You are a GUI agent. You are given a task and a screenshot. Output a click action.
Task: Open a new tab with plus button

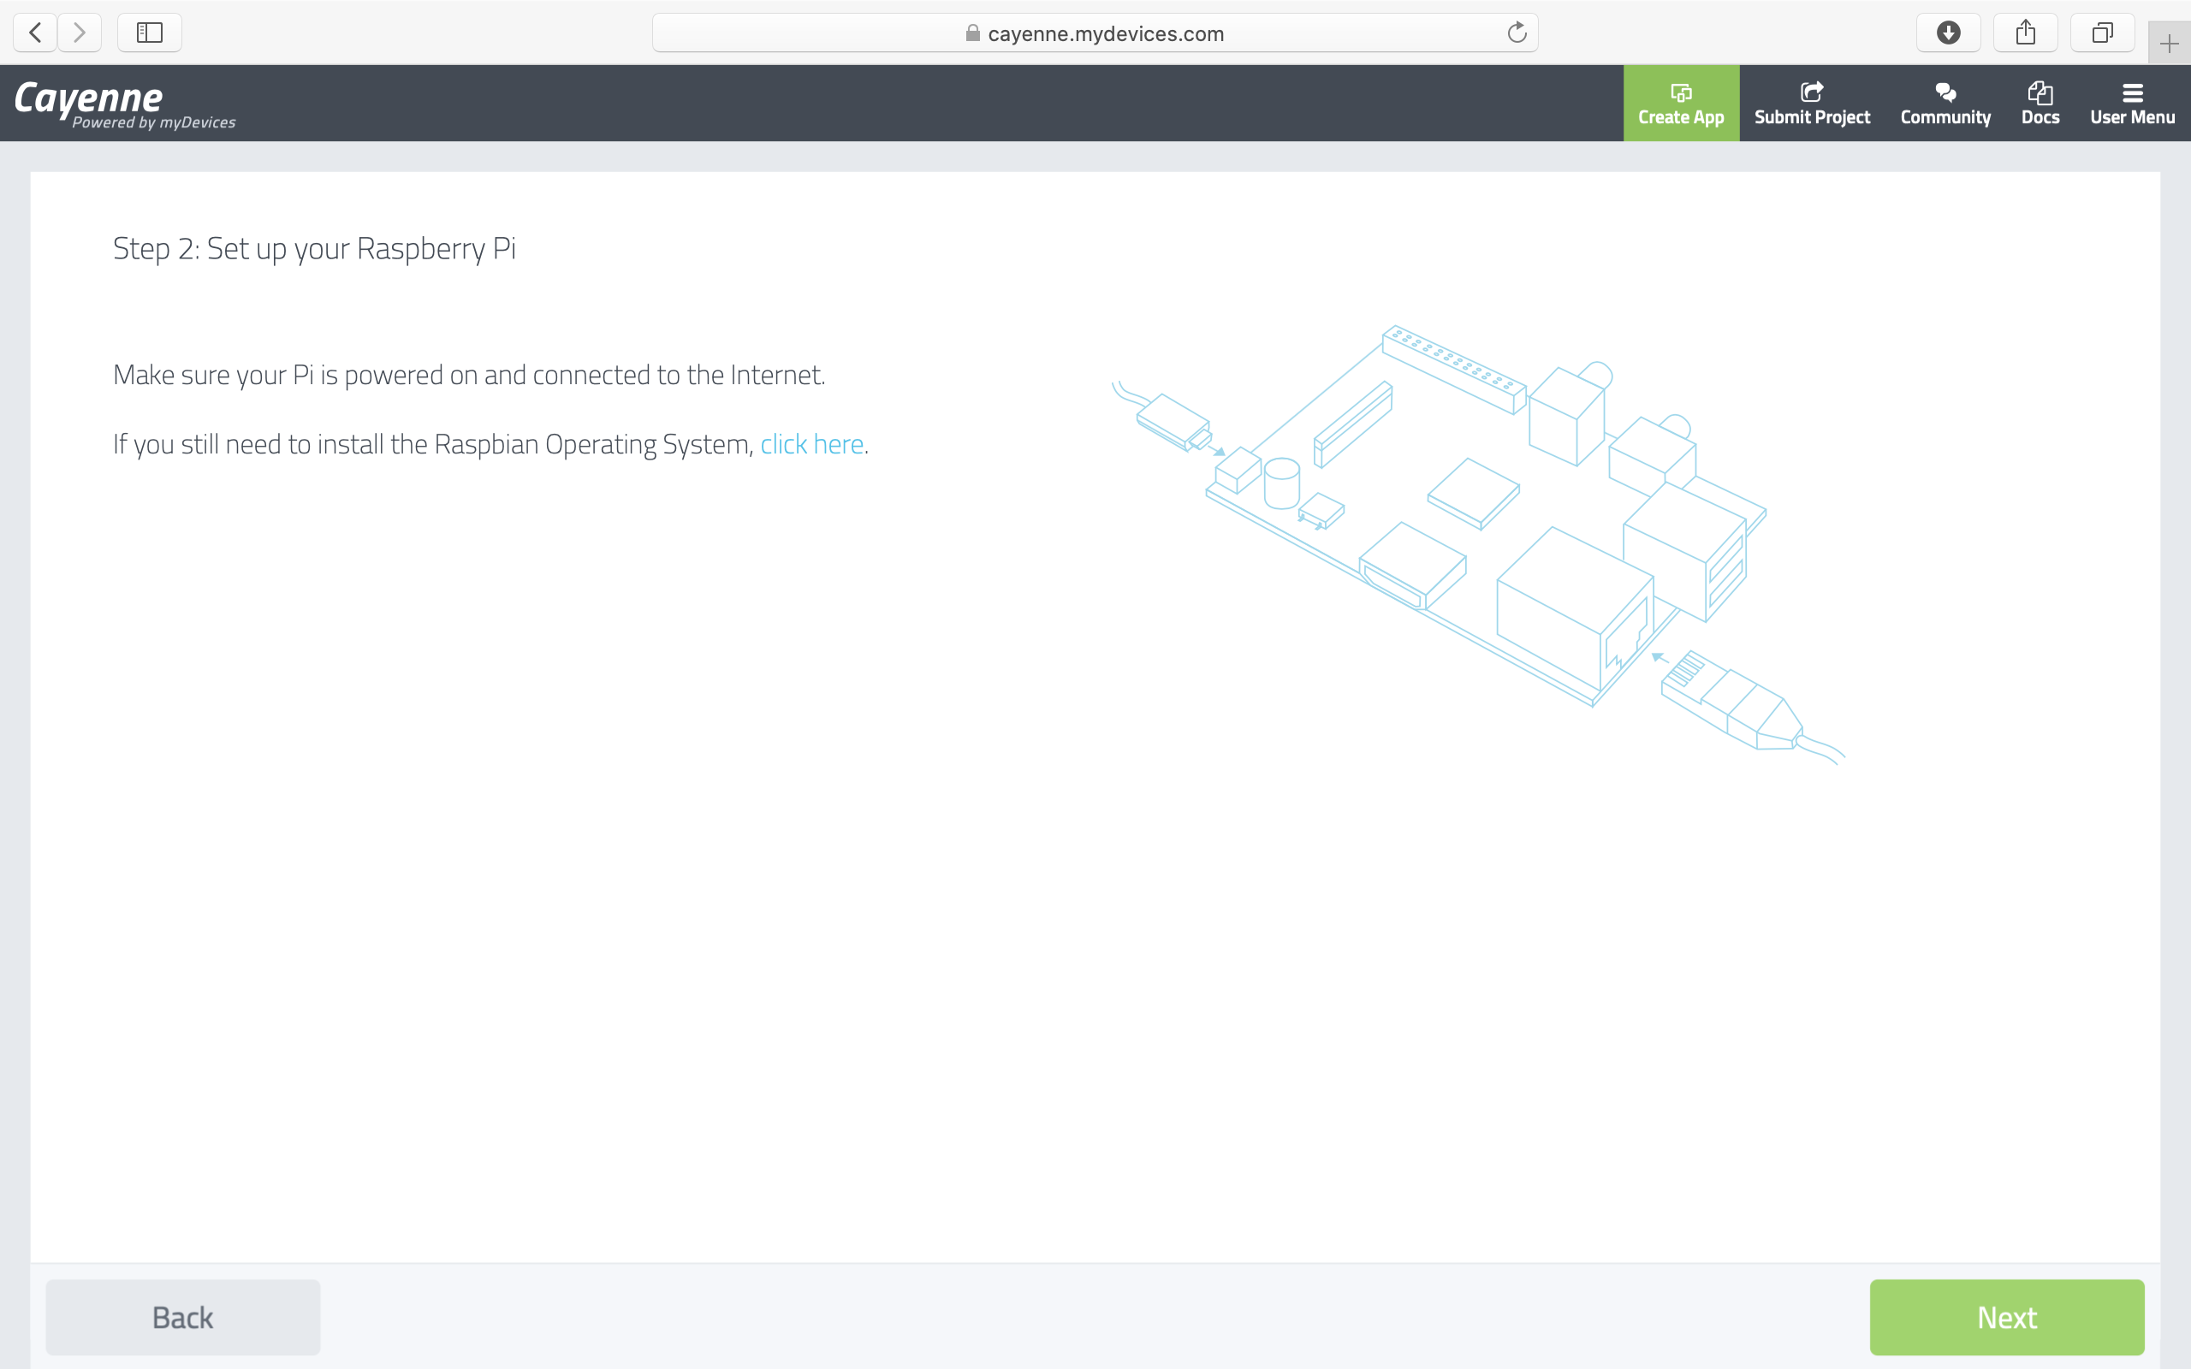pyautogui.click(x=2169, y=44)
